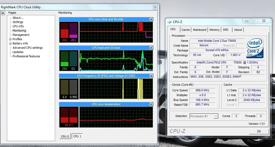Click the CPU-Z title bar app icon
Screen dimensions: 275x147
169,22
